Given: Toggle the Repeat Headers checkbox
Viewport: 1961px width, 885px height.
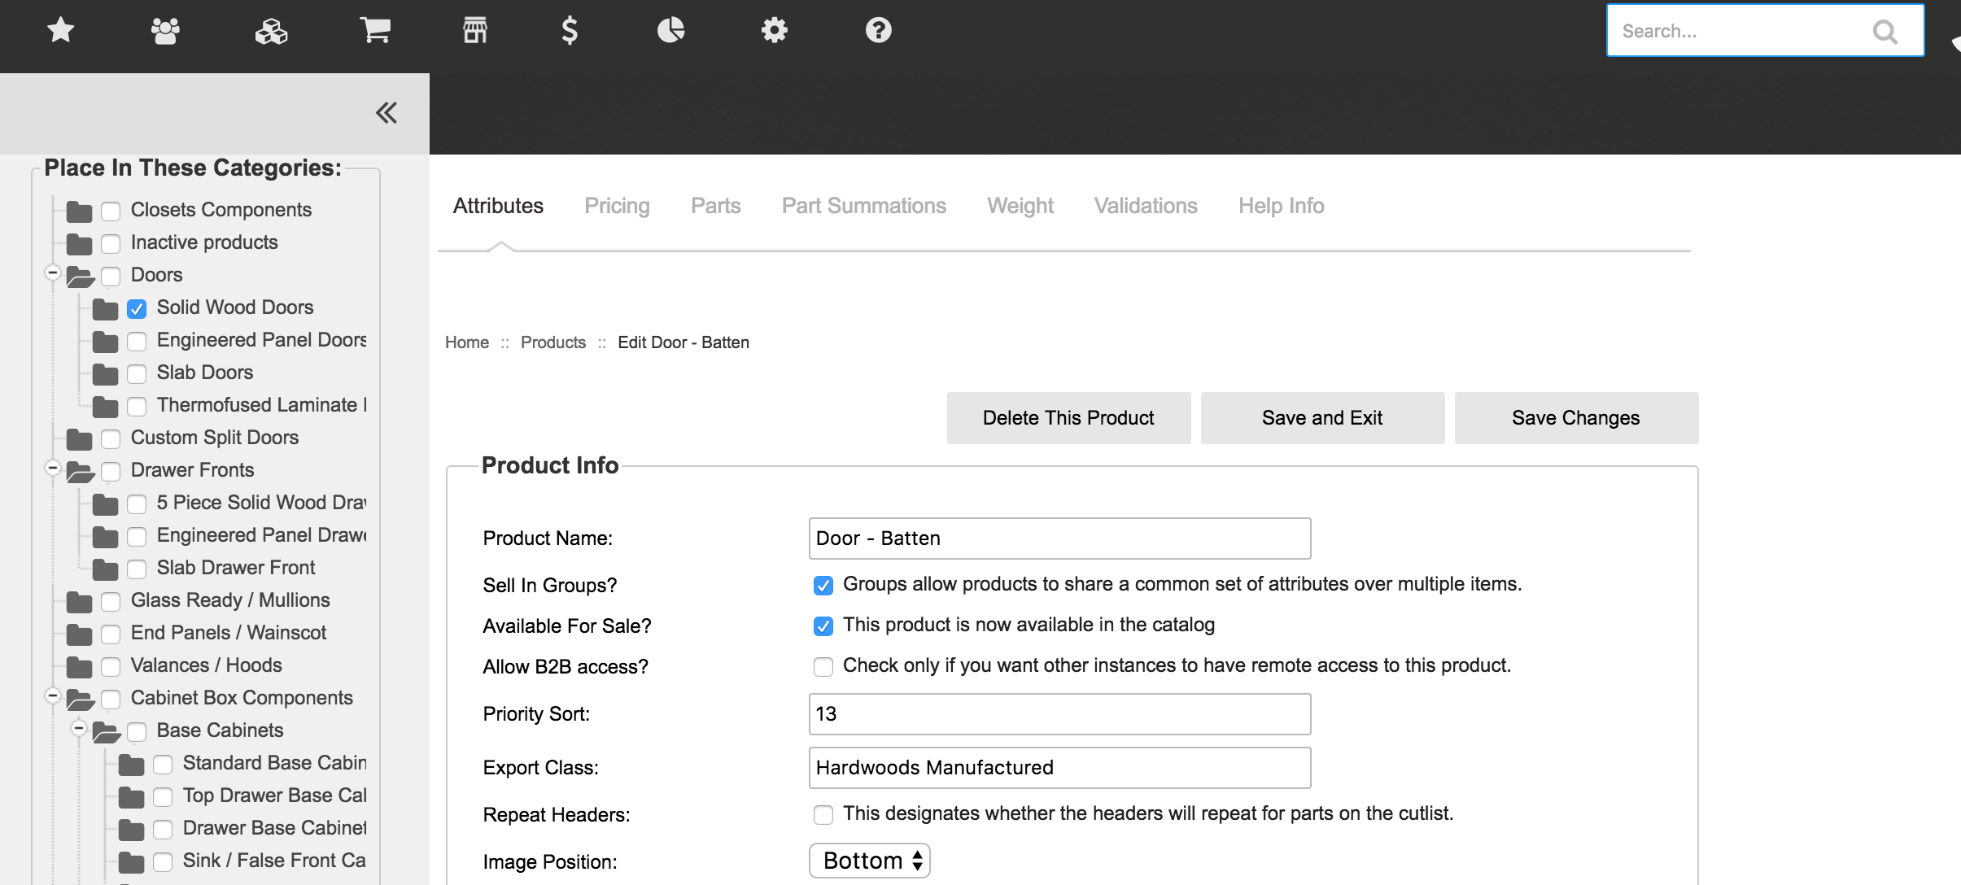Looking at the screenshot, I should 823,815.
